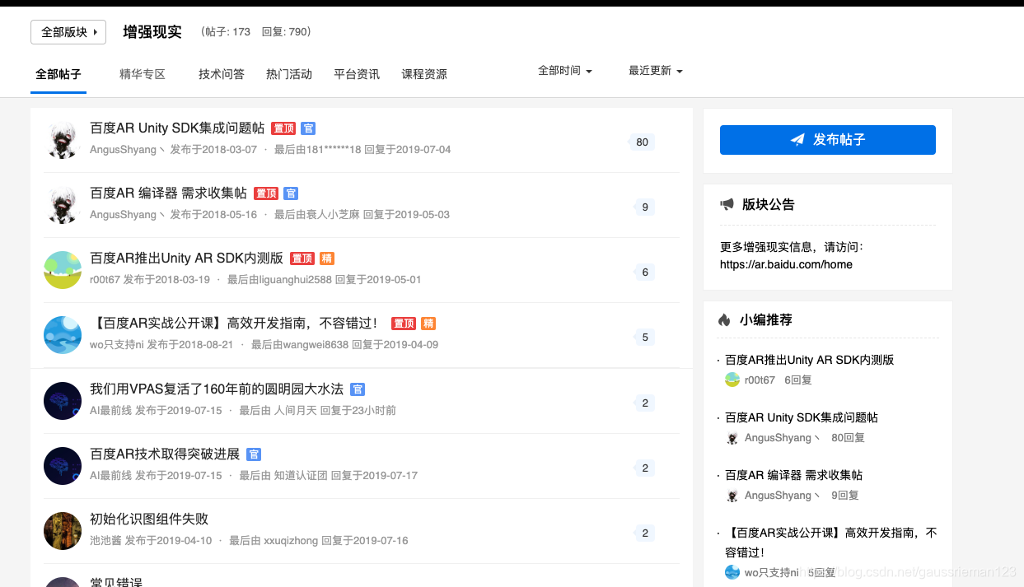Click 置顶 tag on 百度AR实战公开课 post
The height and width of the screenshot is (587, 1024).
click(404, 324)
